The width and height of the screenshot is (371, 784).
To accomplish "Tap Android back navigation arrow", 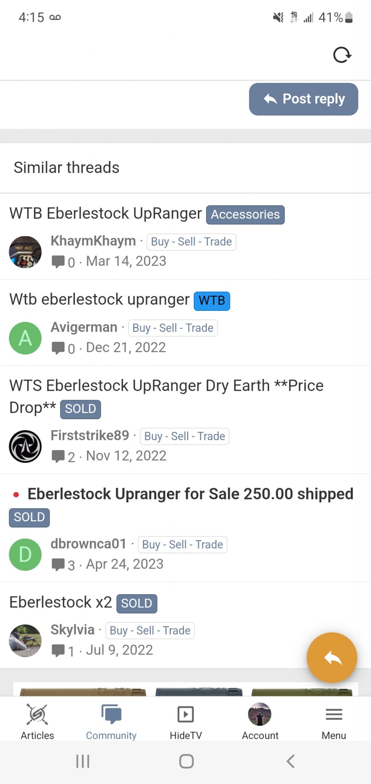I will 291,761.
